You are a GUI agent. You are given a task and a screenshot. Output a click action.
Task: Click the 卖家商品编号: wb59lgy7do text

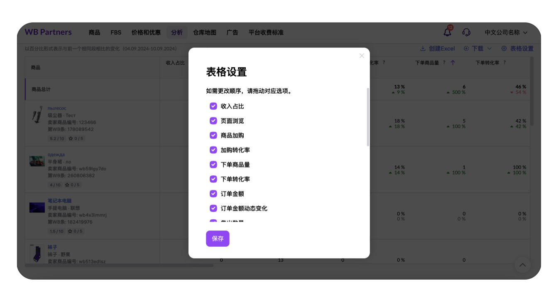tap(77, 169)
